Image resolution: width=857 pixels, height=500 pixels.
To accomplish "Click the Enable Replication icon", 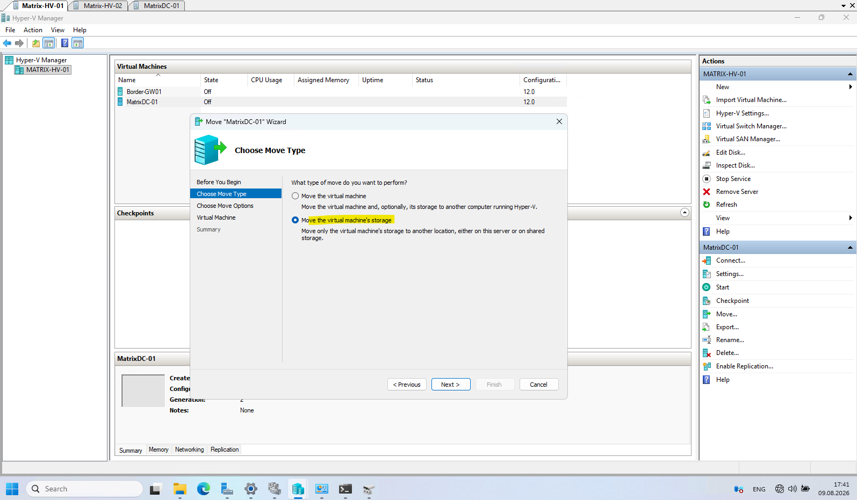I will (x=707, y=366).
